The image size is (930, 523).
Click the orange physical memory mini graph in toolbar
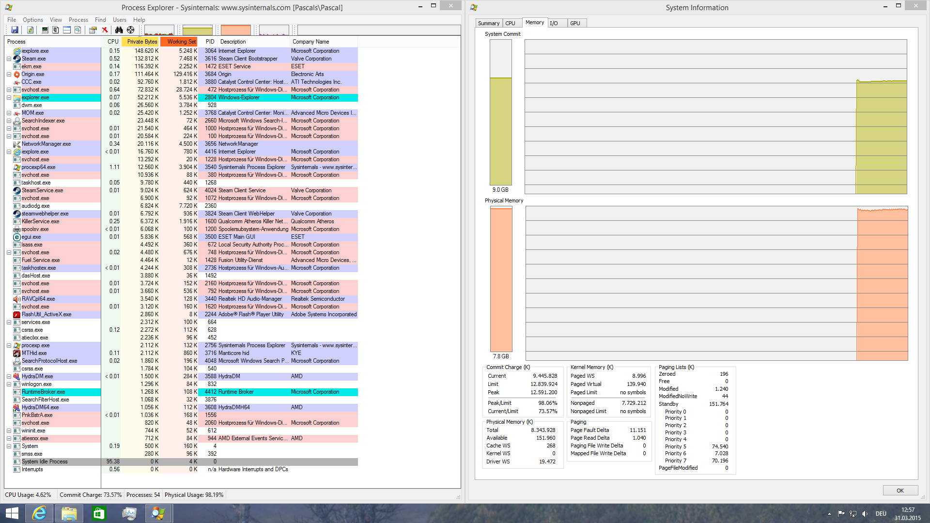[236, 30]
